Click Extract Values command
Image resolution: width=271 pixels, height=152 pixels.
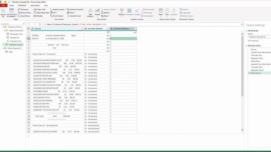186,16
